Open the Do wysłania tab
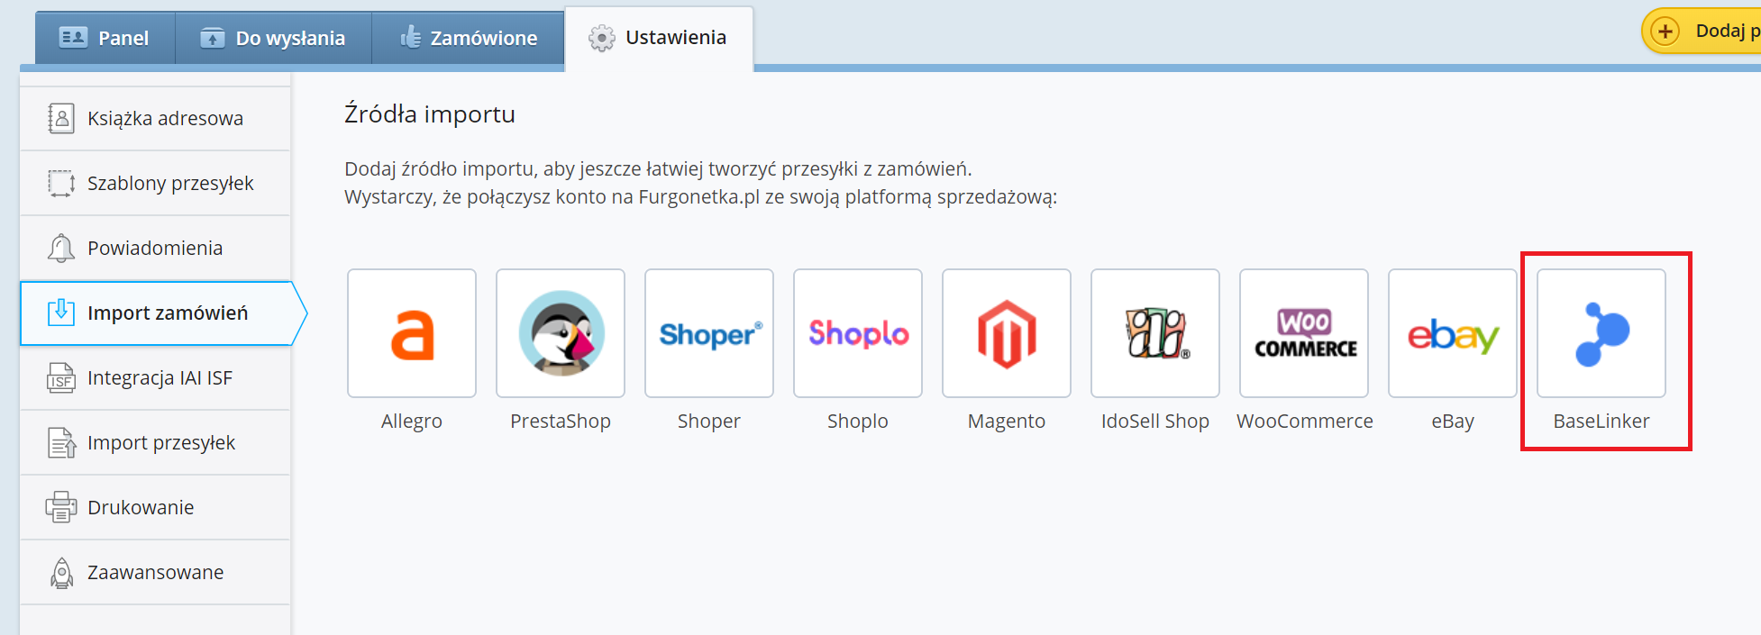Viewport: 1761px width, 635px height. coord(274,38)
